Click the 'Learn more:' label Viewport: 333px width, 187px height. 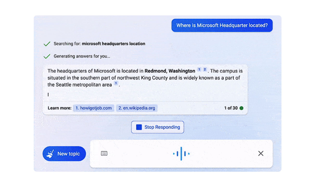click(x=60, y=108)
